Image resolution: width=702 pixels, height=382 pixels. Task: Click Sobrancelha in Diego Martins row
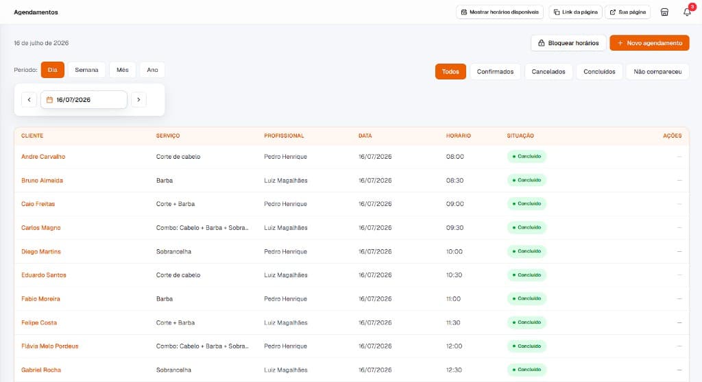click(x=173, y=251)
